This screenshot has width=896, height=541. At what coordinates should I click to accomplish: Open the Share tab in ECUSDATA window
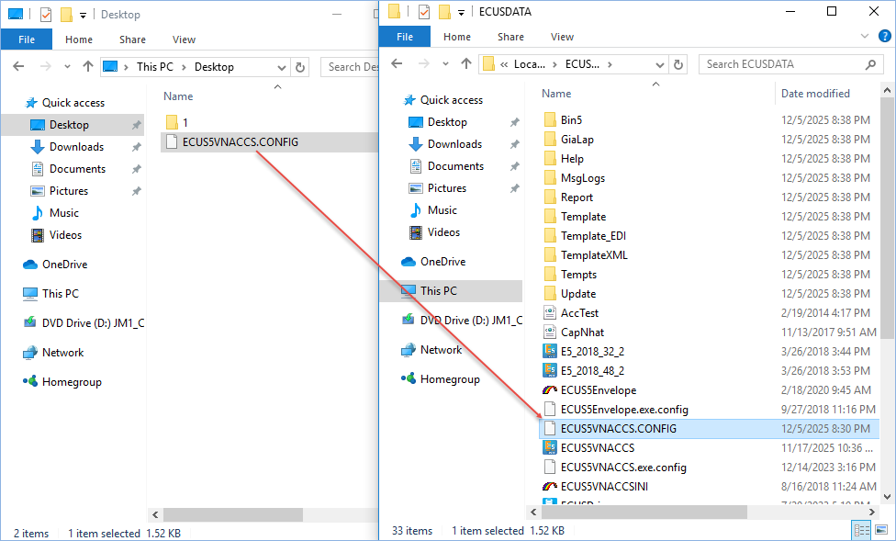pos(510,37)
